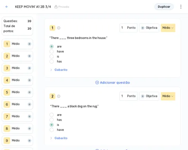This screenshot has width=188, height=150.
Task: Select 'are' option in question 1
Action: pos(52,46)
